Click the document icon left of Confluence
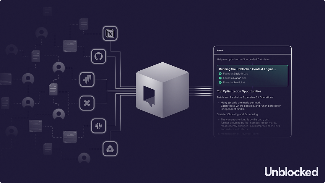This screenshot has width=325, height=183. (53, 89)
